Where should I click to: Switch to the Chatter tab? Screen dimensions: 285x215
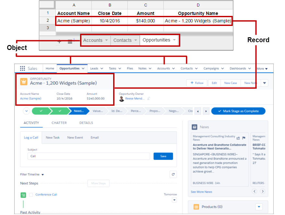pyautogui.click(x=59, y=123)
